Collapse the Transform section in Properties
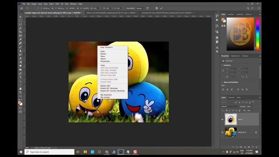 [222, 65]
